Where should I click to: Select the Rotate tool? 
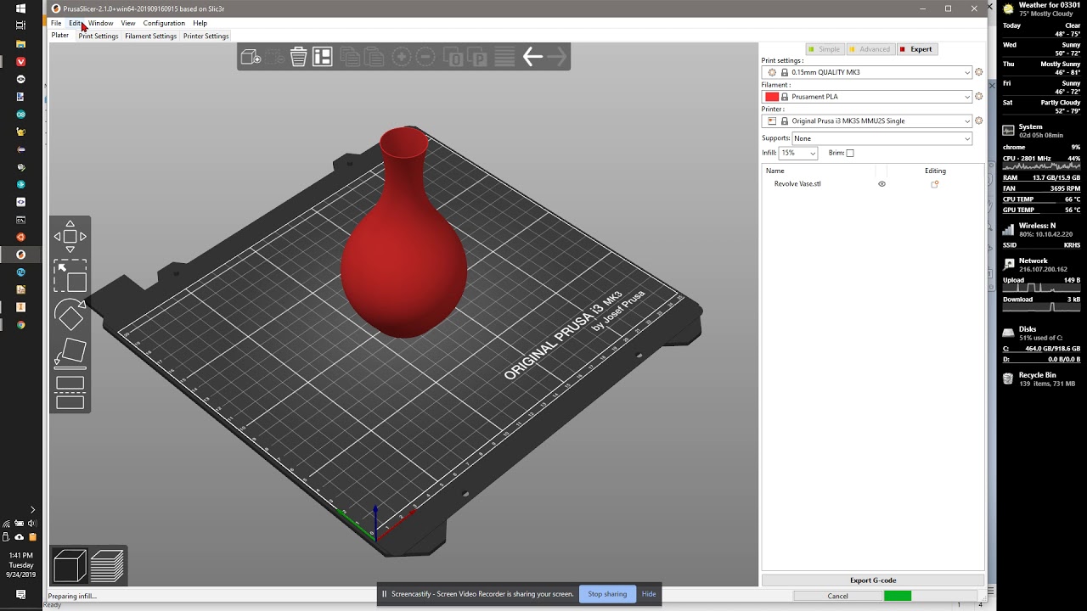(70, 316)
